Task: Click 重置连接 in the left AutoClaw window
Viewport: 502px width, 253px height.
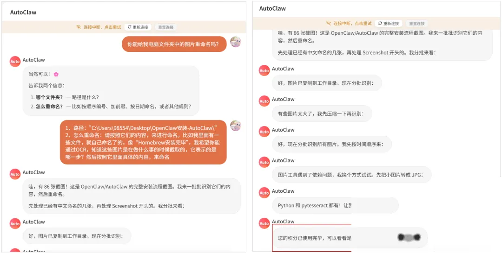Action: coord(165,27)
